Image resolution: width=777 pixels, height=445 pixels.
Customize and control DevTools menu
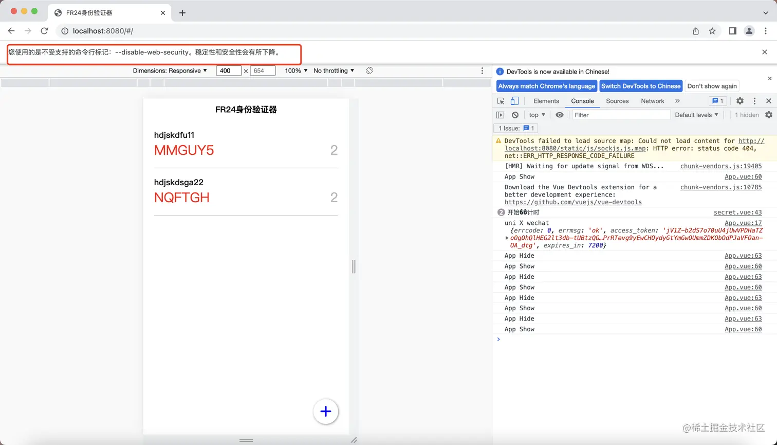pos(754,101)
